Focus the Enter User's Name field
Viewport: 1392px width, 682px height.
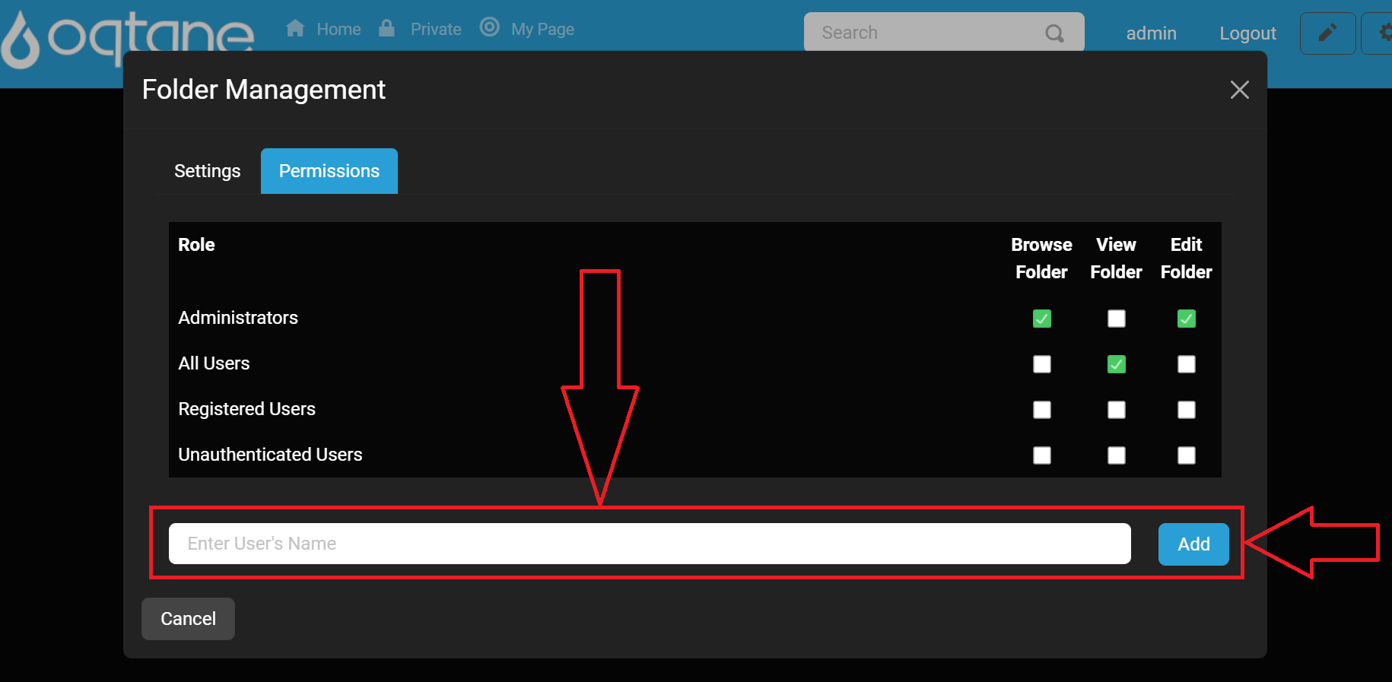[x=650, y=544]
